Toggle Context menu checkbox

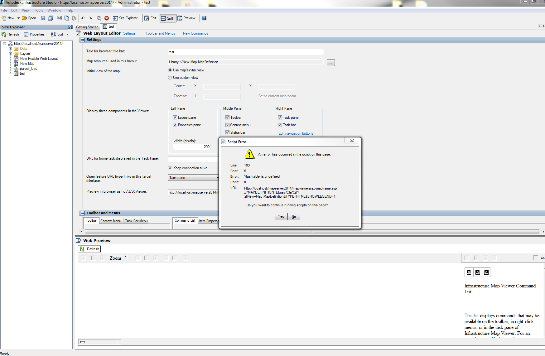point(228,125)
